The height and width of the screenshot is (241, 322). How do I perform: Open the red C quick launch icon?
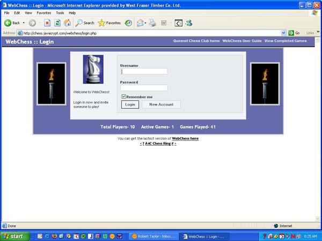pos(76,236)
